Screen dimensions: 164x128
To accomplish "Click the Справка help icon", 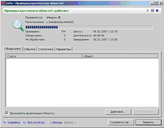I will click(x=5, y=122).
